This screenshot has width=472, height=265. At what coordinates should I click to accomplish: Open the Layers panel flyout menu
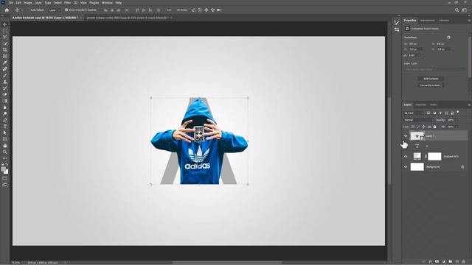click(469, 105)
